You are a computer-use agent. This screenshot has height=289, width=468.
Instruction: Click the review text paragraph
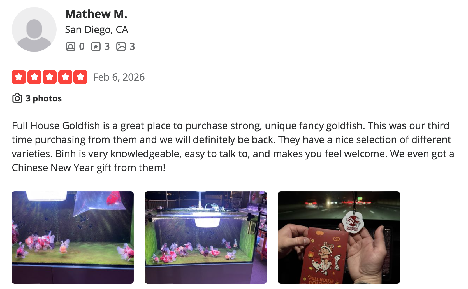[x=233, y=146]
